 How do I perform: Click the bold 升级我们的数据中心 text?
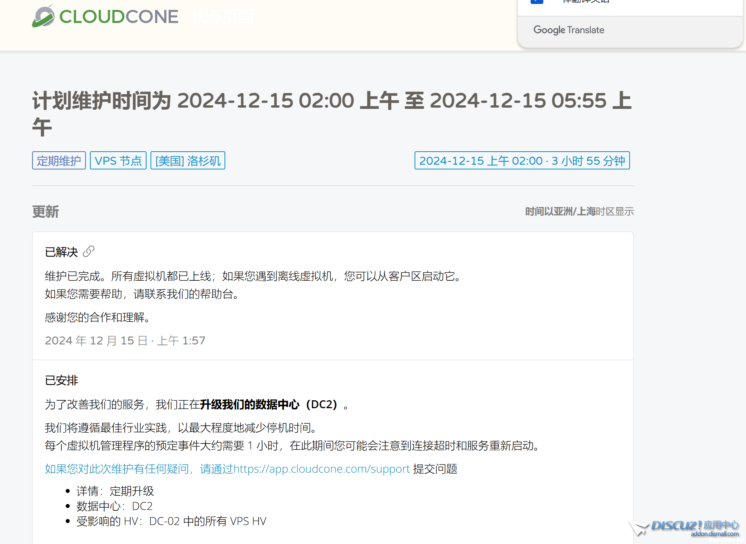tap(249, 405)
